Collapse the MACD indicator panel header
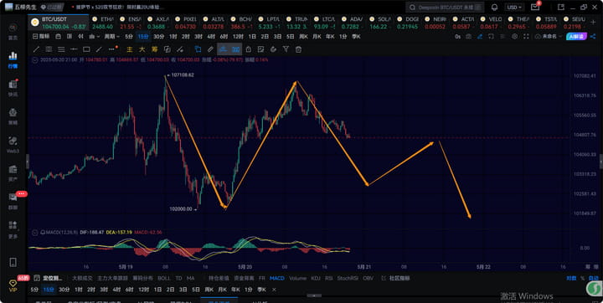 coord(35,233)
